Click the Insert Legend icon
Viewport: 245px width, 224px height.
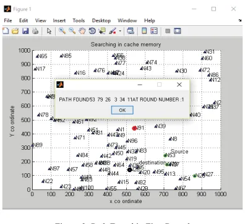[154, 31]
